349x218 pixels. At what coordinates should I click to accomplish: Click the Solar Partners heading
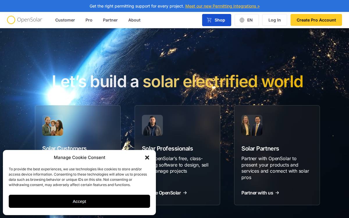pyautogui.click(x=260, y=149)
